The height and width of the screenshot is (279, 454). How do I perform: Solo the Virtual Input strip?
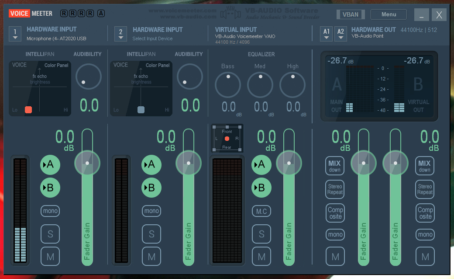261,234
